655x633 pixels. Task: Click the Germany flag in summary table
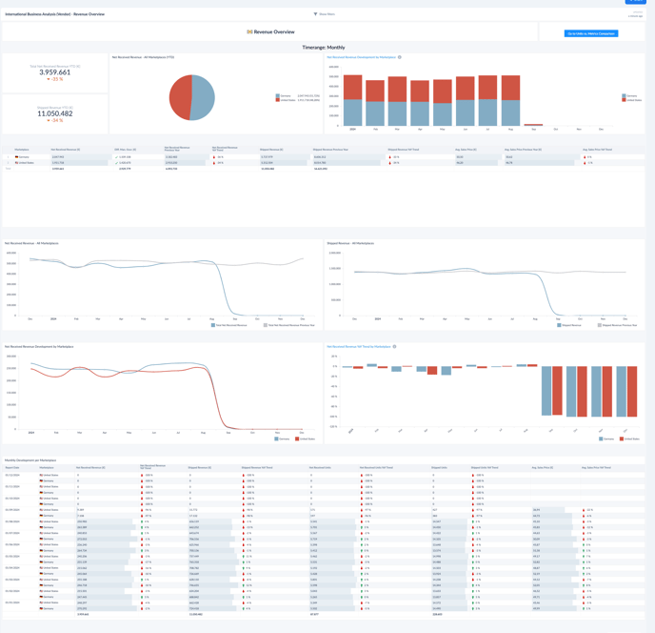[x=17, y=157]
